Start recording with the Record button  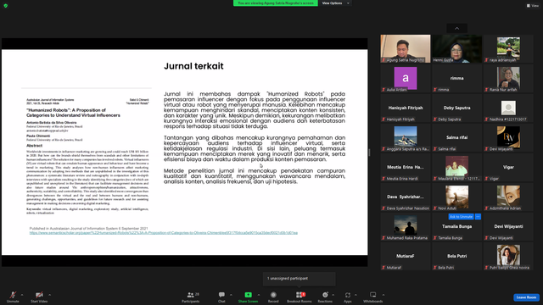pyautogui.click(x=273, y=297)
